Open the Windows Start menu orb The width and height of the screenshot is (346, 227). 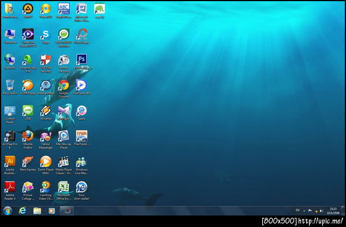7,211
